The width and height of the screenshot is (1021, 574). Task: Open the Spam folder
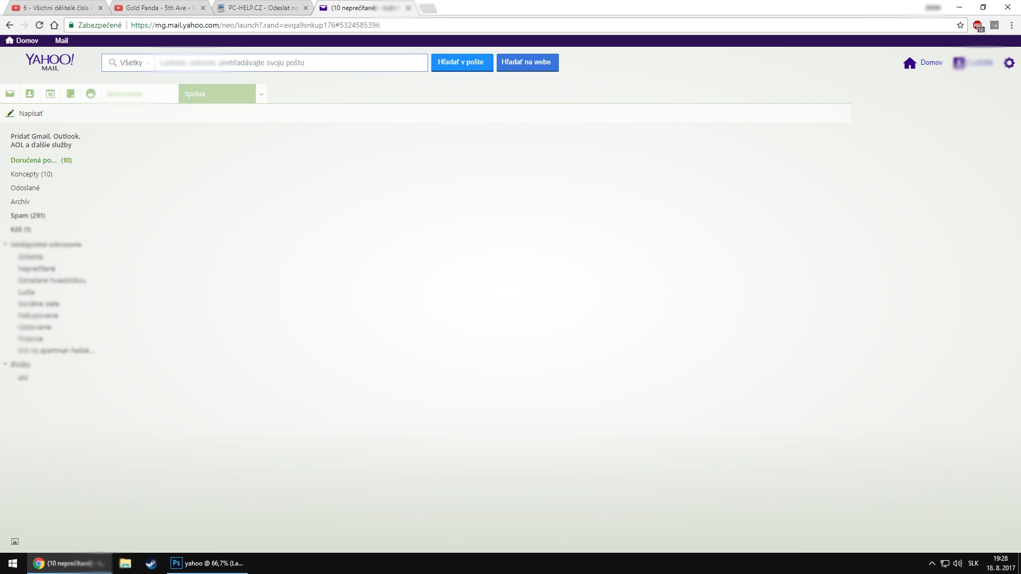tap(27, 215)
